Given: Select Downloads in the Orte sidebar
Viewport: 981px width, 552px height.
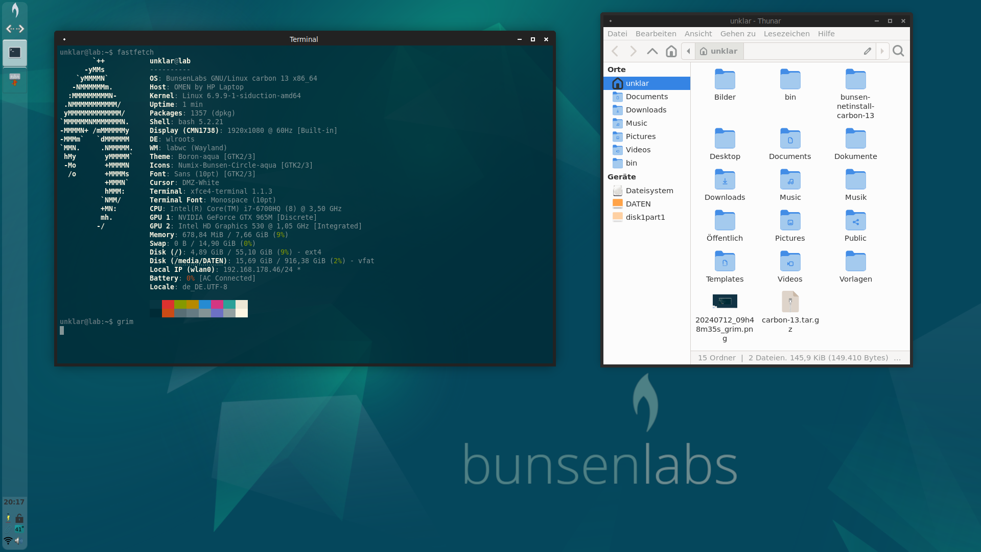Looking at the screenshot, I should pyautogui.click(x=647, y=110).
